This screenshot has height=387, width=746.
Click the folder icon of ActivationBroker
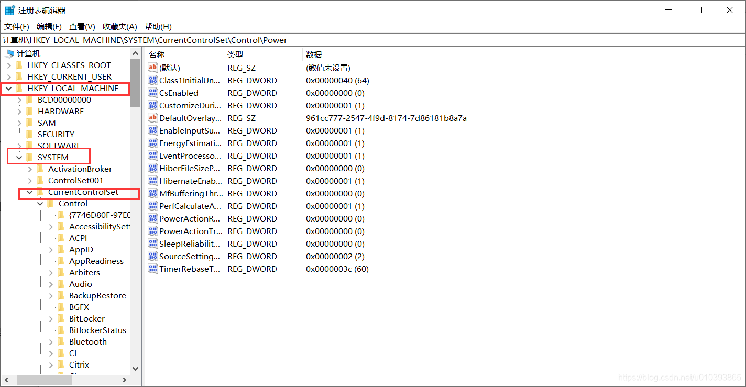tap(40, 169)
